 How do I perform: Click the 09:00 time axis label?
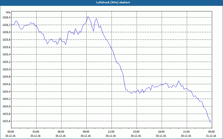point(86,132)
